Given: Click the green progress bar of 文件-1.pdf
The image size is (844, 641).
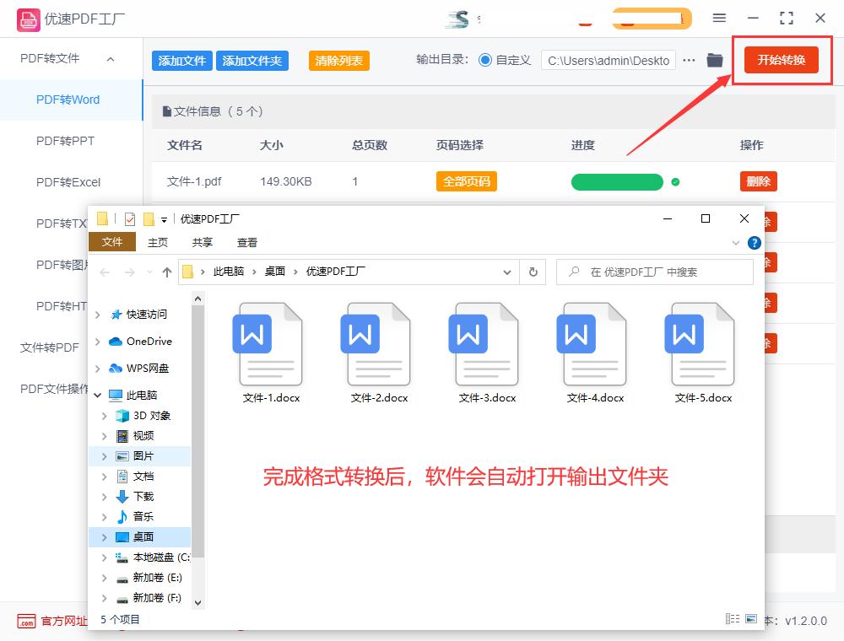Looking at the screenshot, I should click(617, 181).
